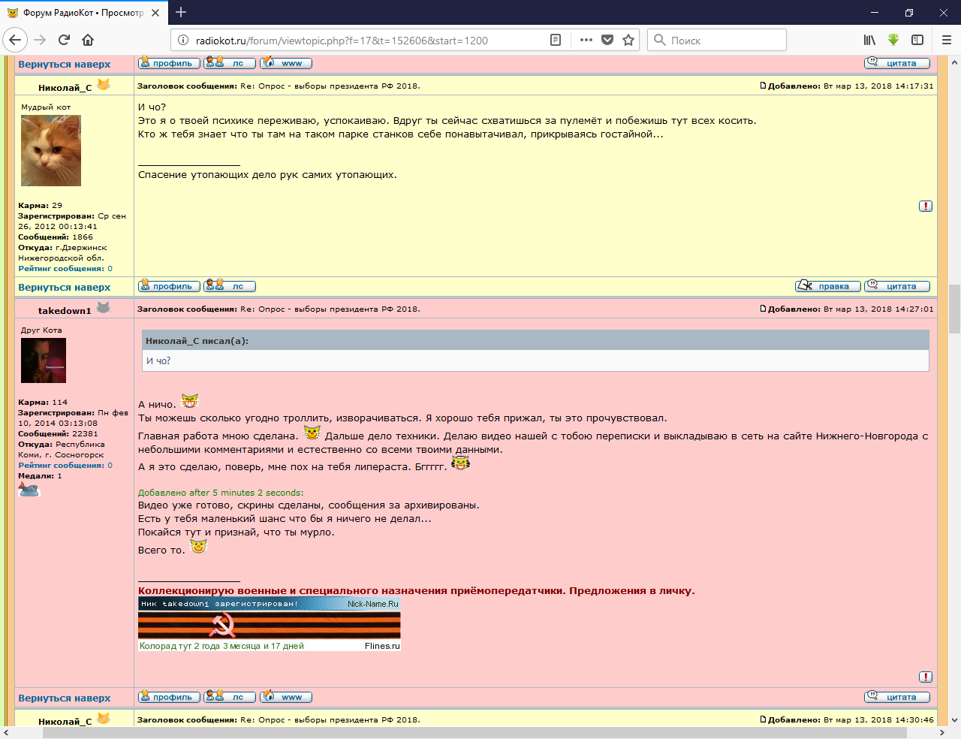Click the vertical scrollbar thumb
This screenshot has width=961, height=739.
click(954, 309)
